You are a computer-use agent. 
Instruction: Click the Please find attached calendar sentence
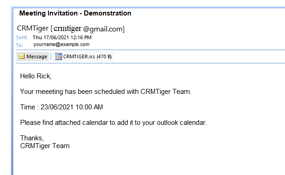pyautogui.click(x=113, y=123)
